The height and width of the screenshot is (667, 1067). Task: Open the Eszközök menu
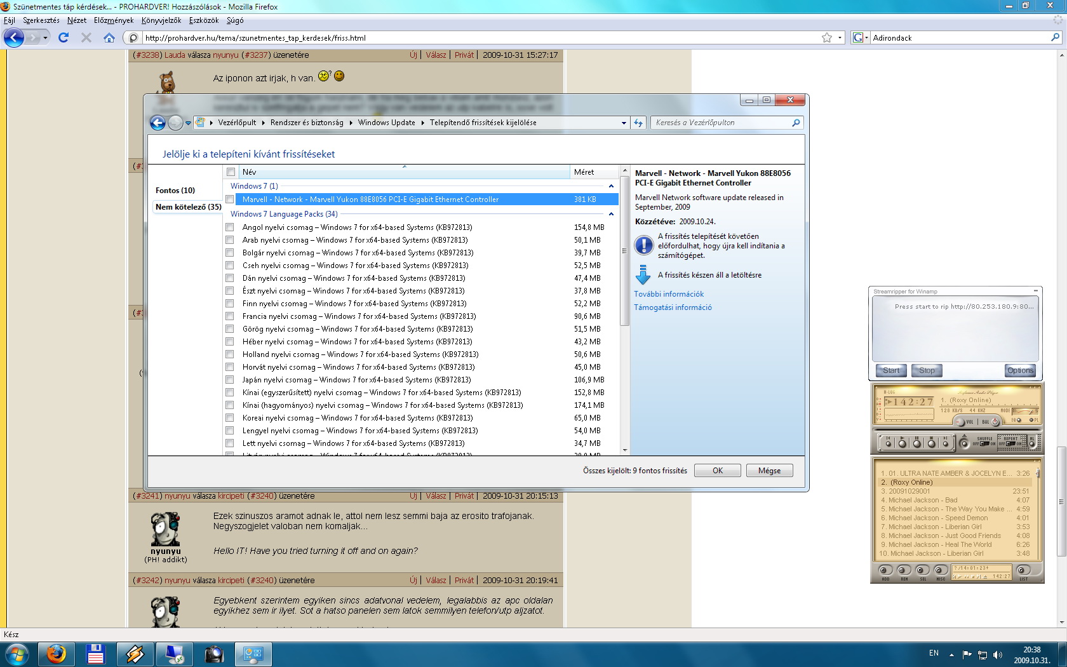tap(204, 20)
